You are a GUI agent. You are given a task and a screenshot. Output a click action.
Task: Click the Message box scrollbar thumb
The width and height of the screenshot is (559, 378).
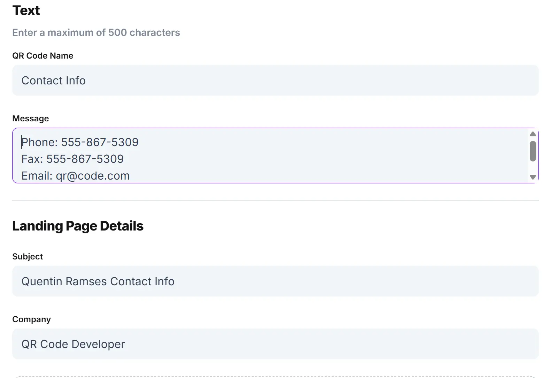click(533, 151)
